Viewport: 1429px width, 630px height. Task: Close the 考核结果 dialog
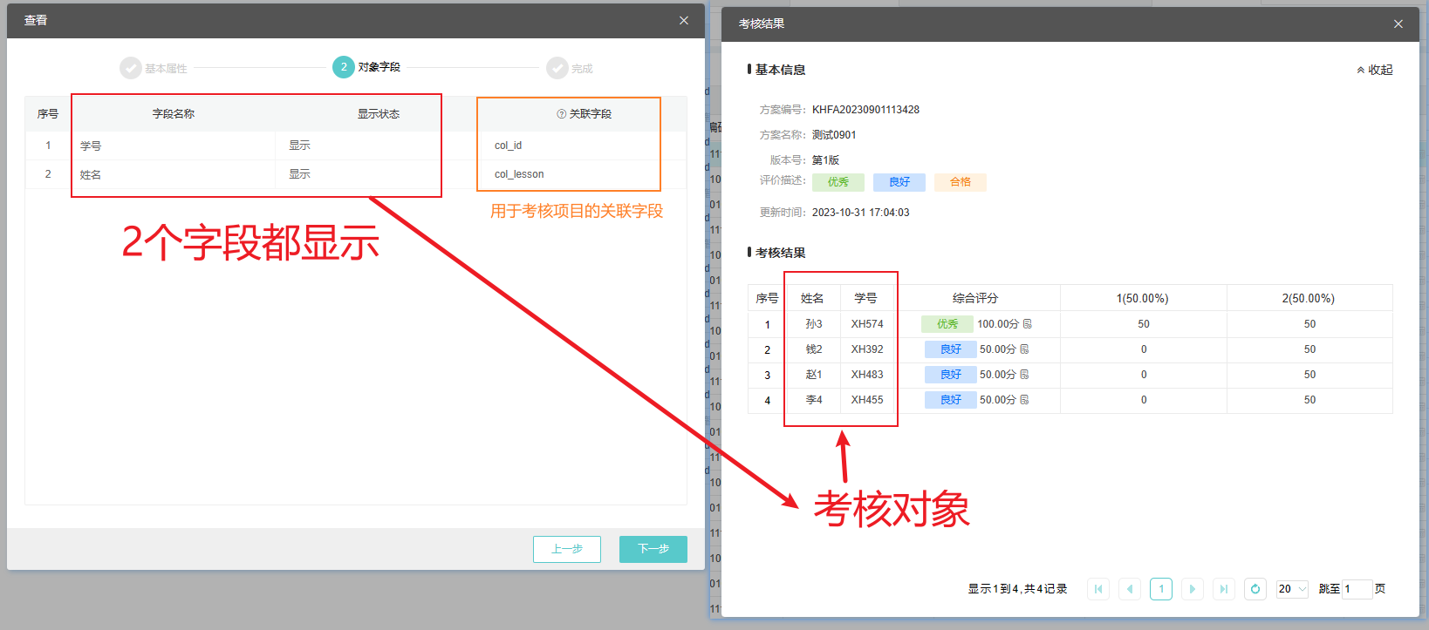point(1398,24)
